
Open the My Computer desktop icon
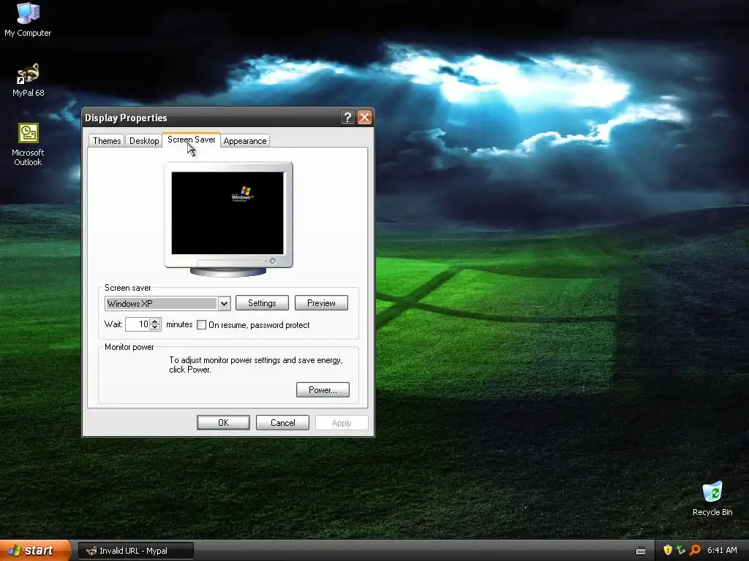click(x=28, y=20)
